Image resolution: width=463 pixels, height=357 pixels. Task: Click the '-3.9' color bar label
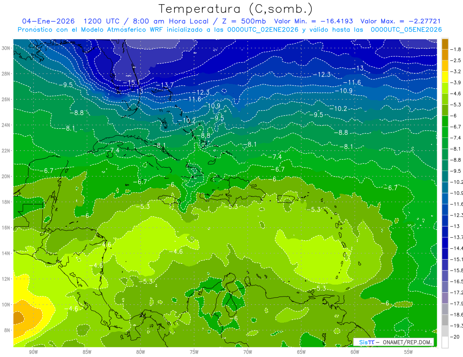[456, 82]
